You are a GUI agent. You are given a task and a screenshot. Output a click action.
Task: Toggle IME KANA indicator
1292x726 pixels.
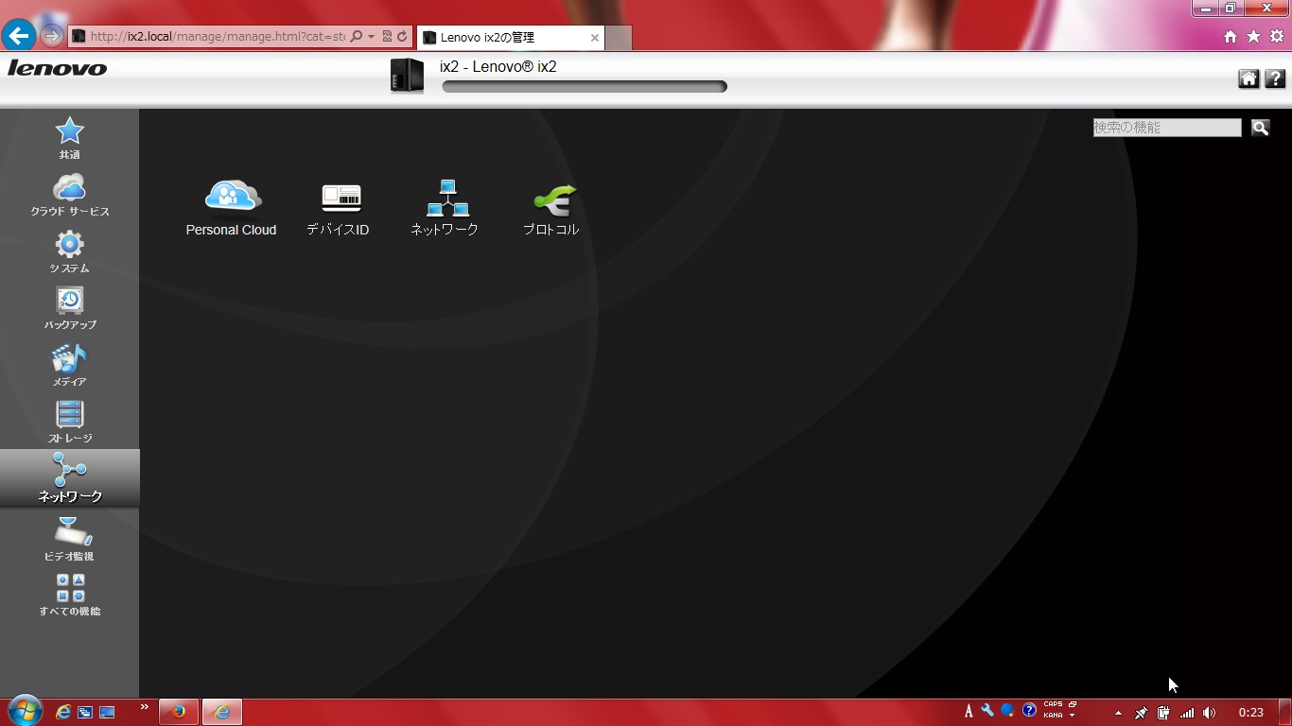[1053, 716]
